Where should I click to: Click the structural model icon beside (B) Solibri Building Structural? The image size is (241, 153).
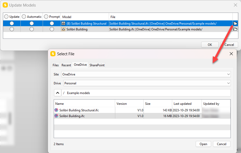pos(63,23)
